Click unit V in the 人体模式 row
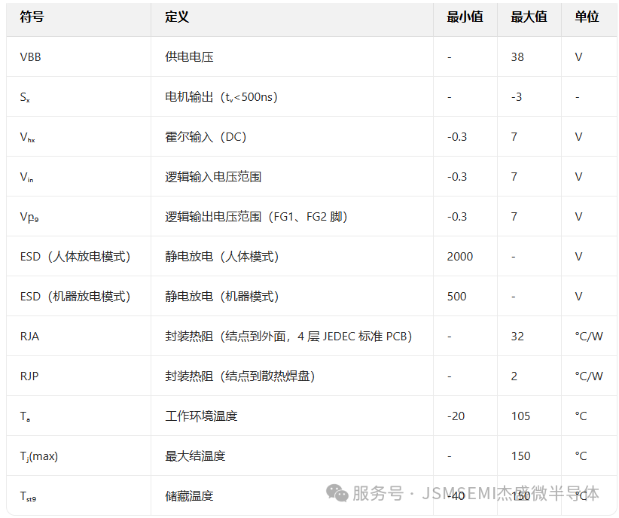 [578, 257]
